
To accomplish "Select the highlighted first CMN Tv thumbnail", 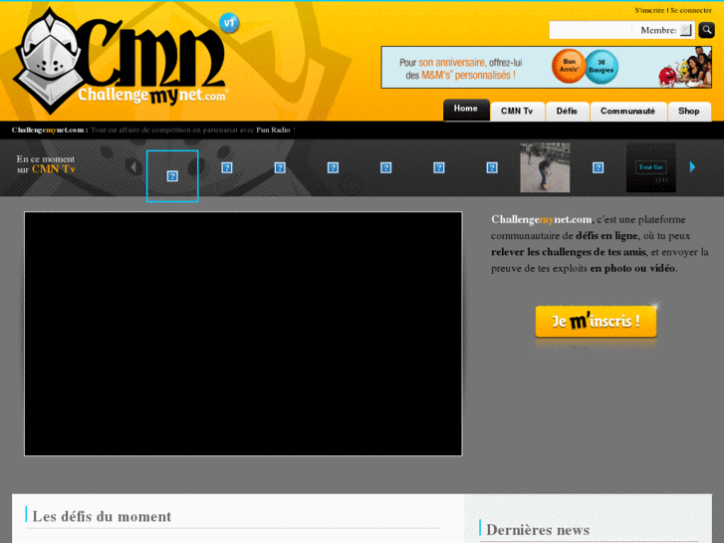I will pos(172,176).
